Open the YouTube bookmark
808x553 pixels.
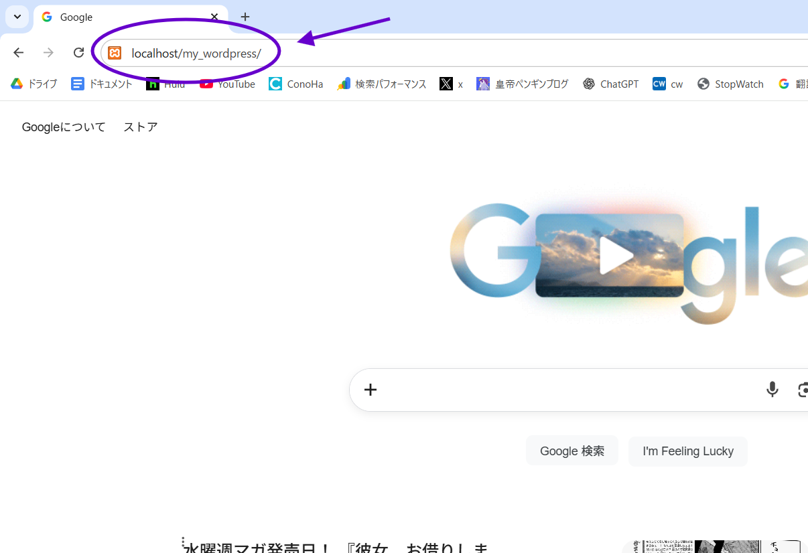click(228, 84)
